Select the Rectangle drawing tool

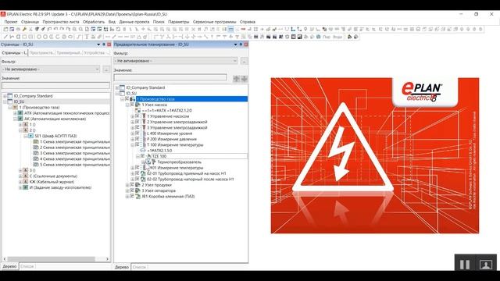pyautogui.click(x=24, y=37)
